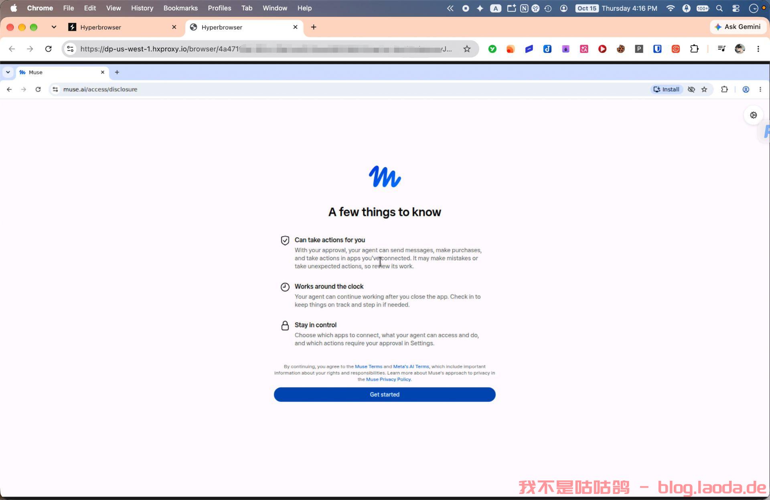Viewport: 770px width, 500px height.
Task: Click the red play-button extension icon
Action: (x=602, y=49)
